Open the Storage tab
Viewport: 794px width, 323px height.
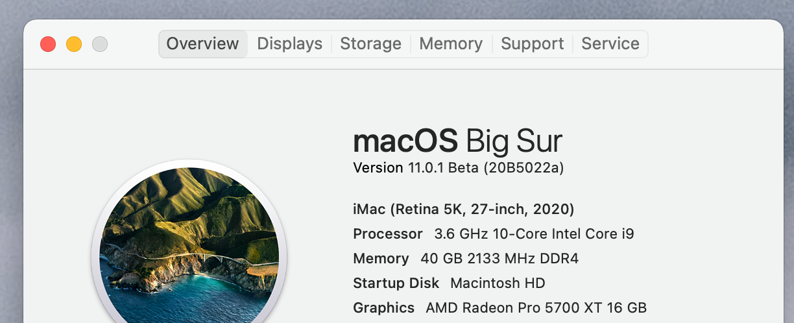tap(370, 43)
